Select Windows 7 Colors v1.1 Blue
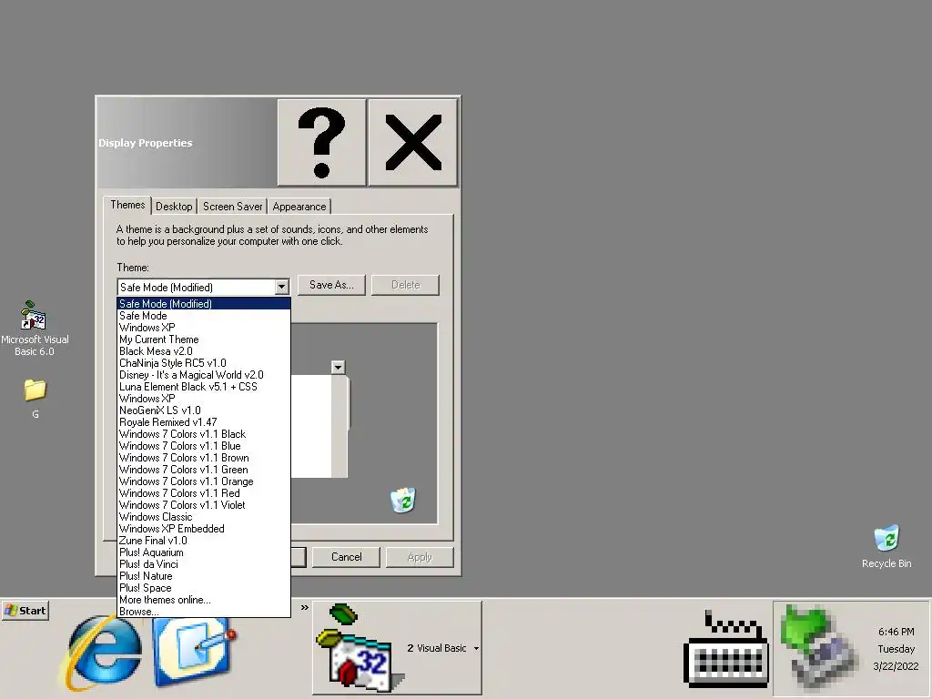This screenshot has height=699, width=932. point(204,446)
